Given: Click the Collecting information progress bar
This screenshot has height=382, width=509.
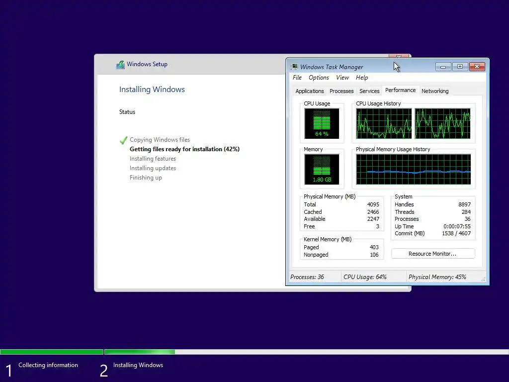Looking at the screenshot, I should click(x=52, y=352).
